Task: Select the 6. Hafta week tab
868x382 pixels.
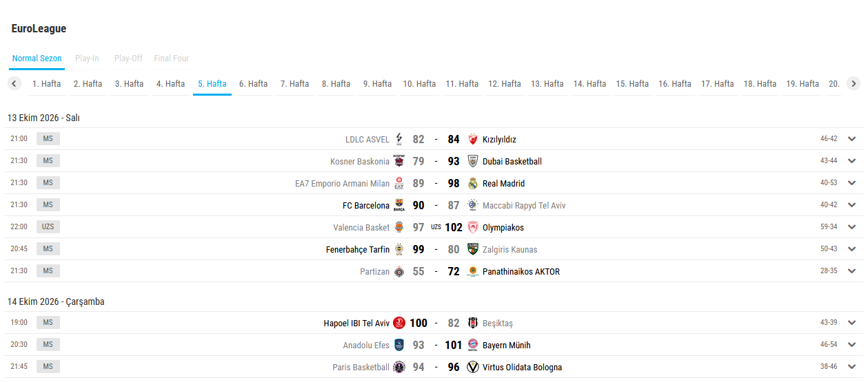Action: coord(254,84)
